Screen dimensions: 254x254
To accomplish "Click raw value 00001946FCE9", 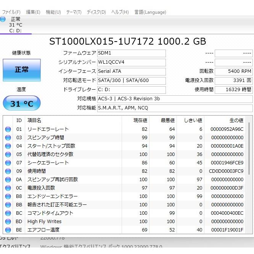I will coord(227,162).
